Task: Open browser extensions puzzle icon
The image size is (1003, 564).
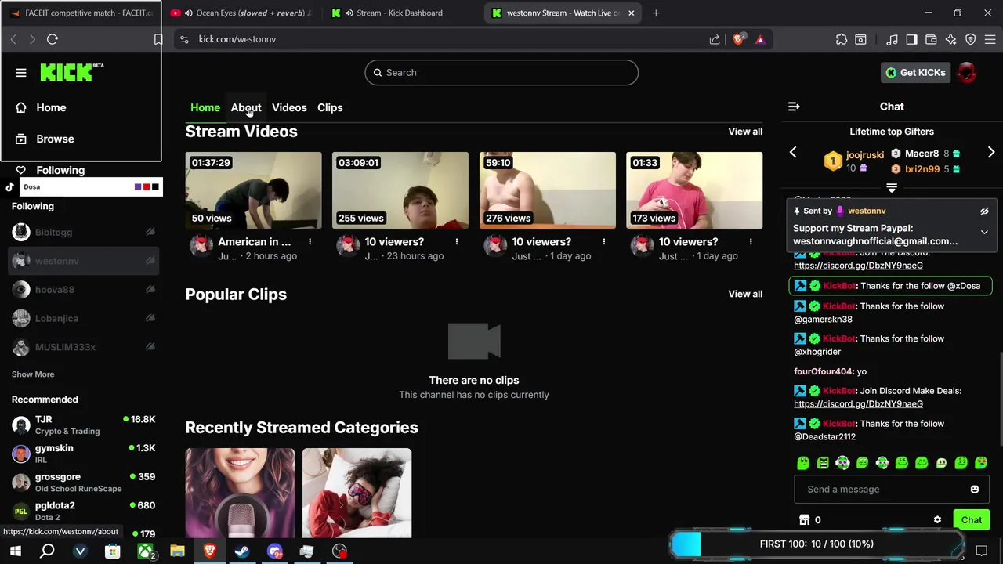Action: pos(842,39)
